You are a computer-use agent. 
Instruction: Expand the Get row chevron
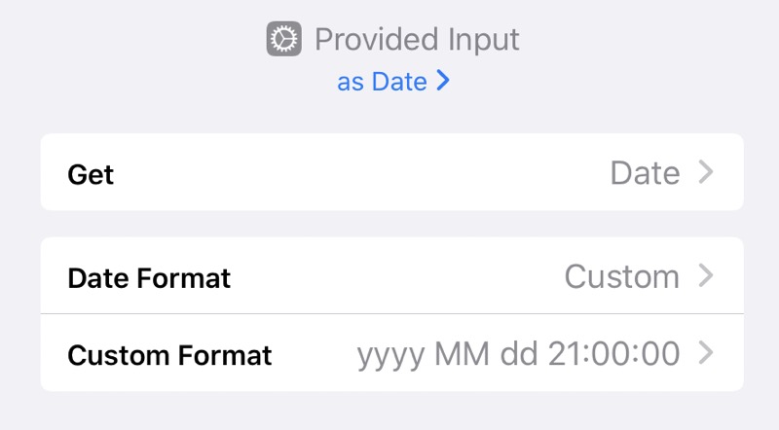705,172
